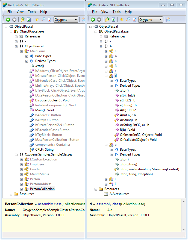Collapse namespace A in right window
The image size is (188, 240).
[x=101, y=46]
